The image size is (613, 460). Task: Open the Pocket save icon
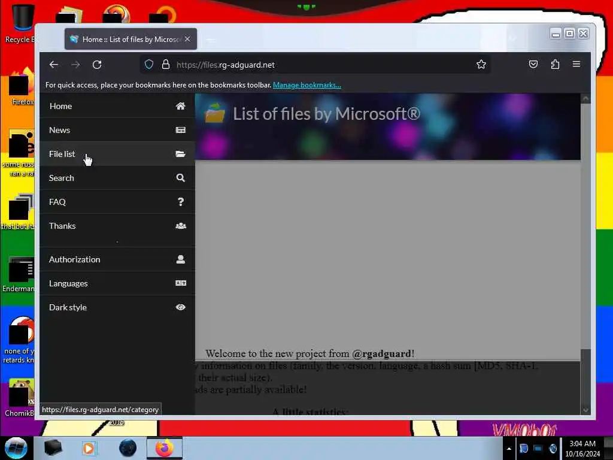[x=533, y=64]
